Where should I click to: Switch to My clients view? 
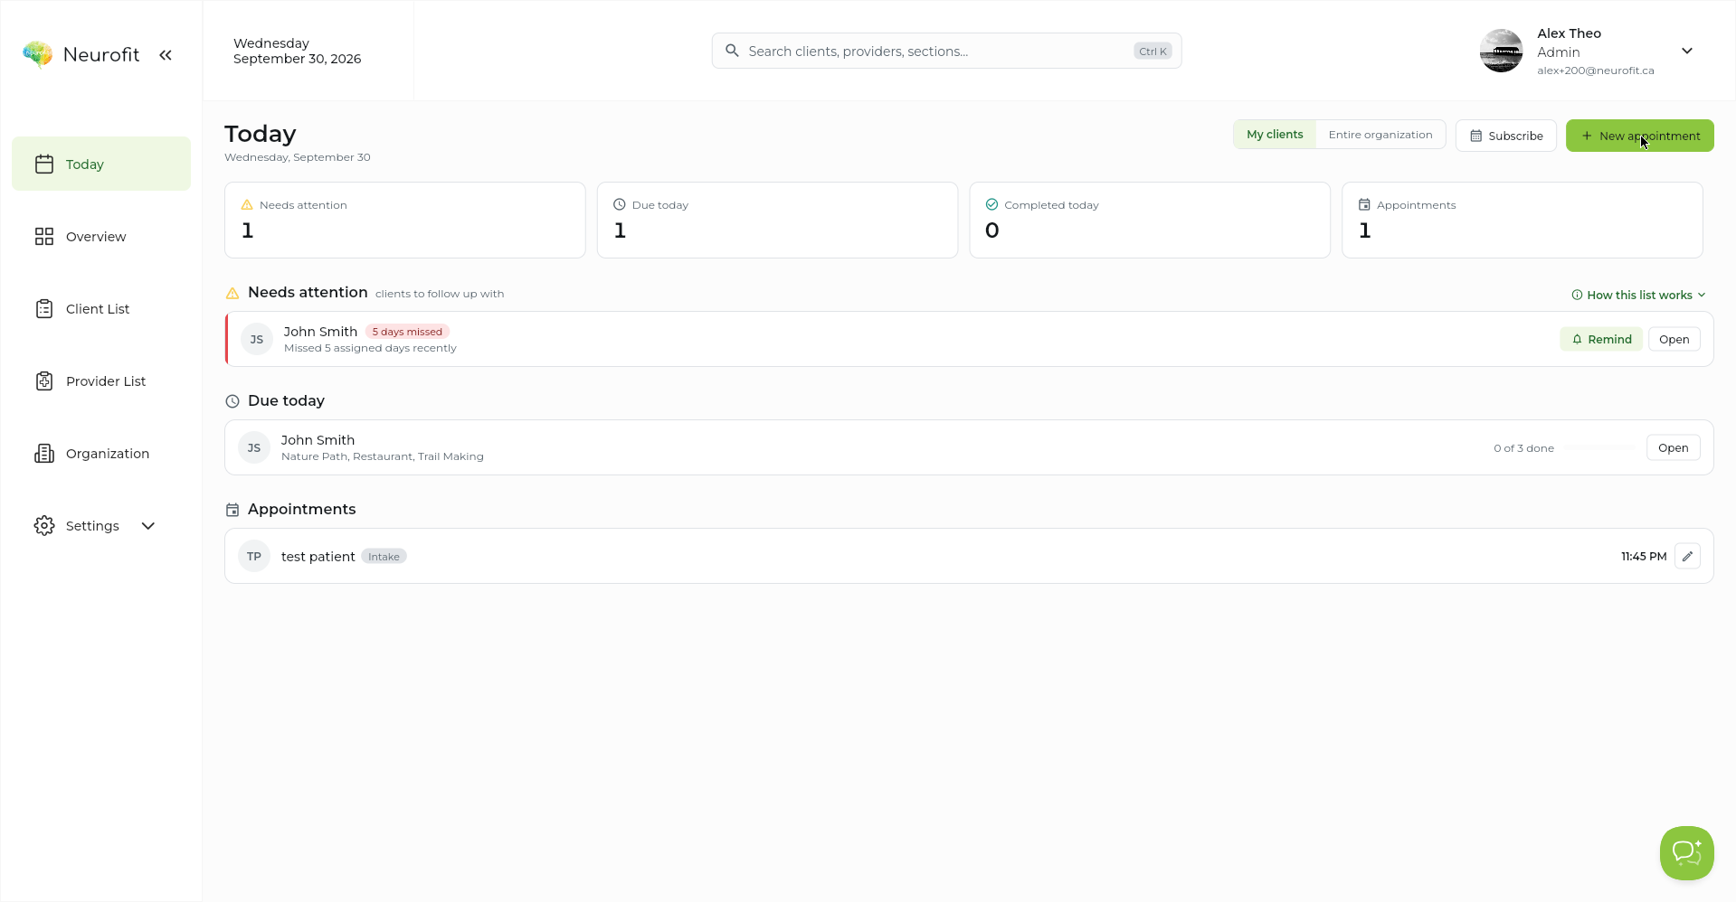point(1275,135)
